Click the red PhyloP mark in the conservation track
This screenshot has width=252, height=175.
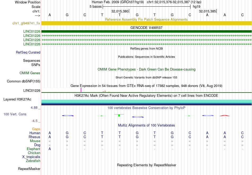coord(225,116)
